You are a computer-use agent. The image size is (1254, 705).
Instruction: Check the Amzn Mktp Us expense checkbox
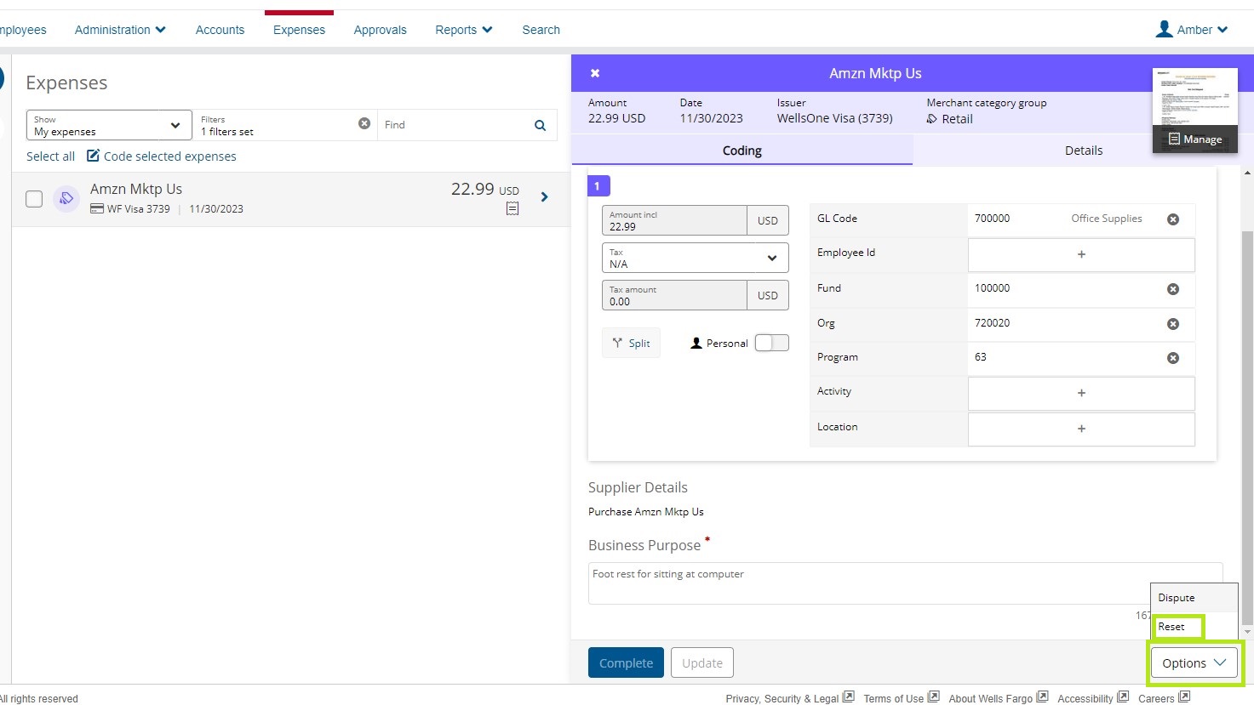pyautogui.click(x=33, y=198)
